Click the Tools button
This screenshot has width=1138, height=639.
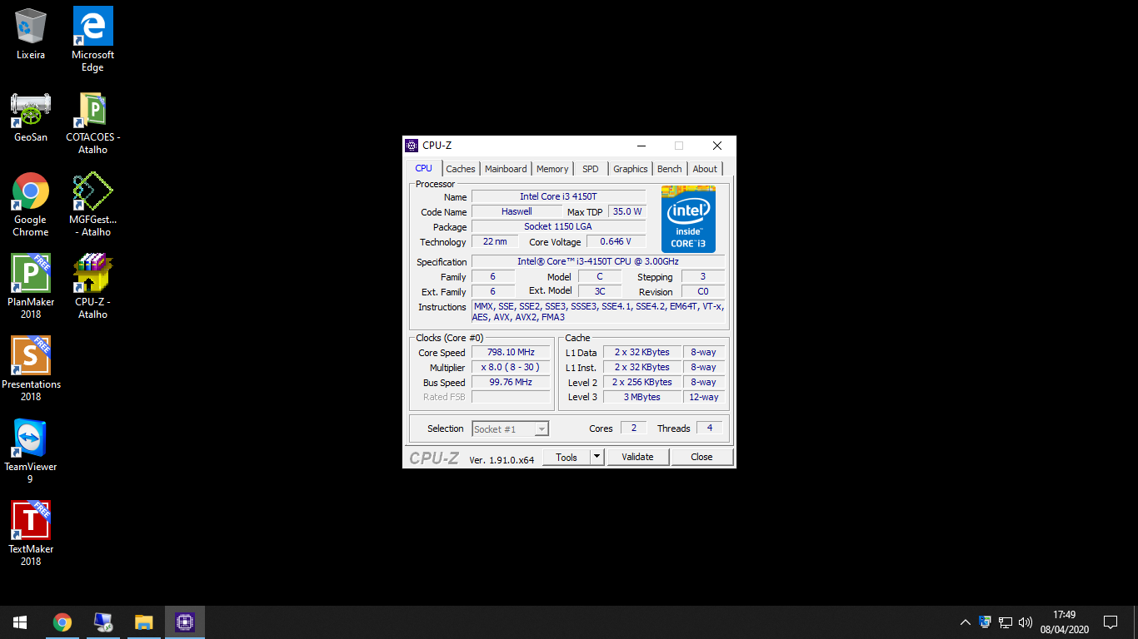click(x=567, y=457)
